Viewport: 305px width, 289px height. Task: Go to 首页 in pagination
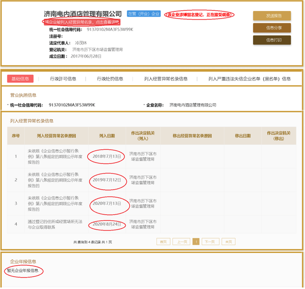tap(163, 241)
